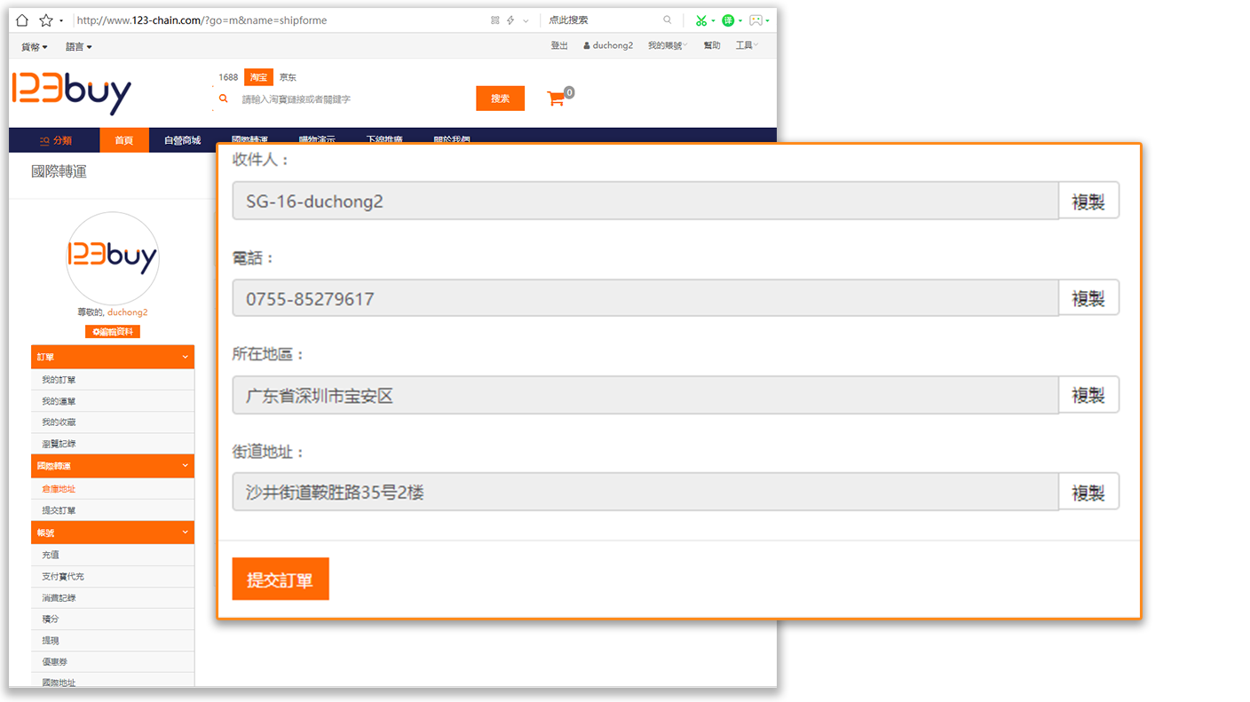Click the bookmark star icon
1250x702 pixels.
point(45,20)
